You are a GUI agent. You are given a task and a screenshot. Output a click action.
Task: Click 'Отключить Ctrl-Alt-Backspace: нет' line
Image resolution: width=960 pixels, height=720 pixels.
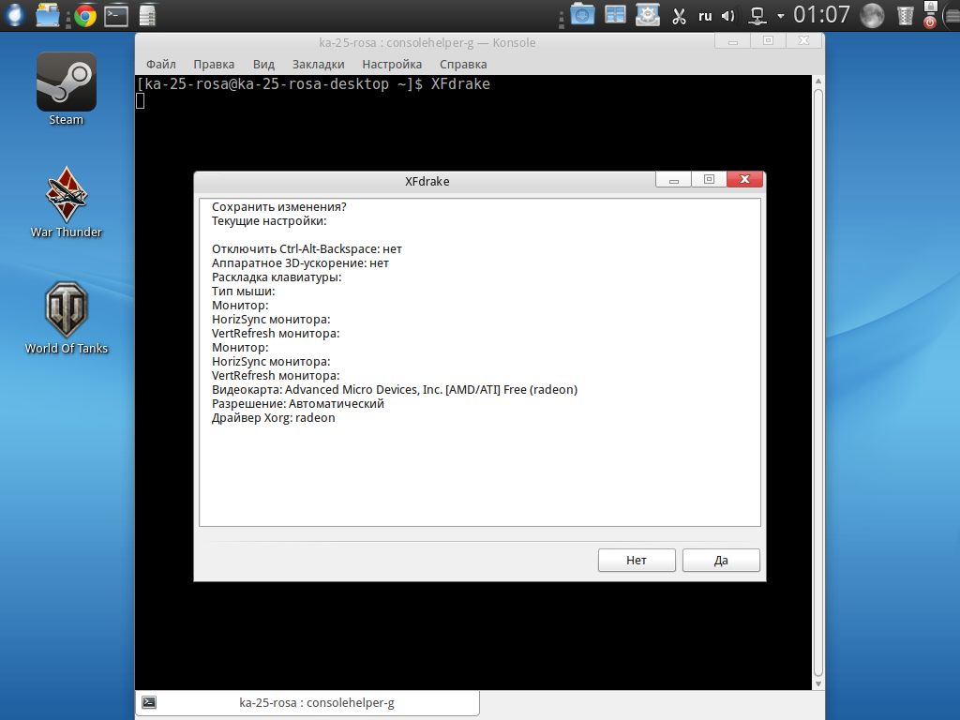(x=307, y=249)
